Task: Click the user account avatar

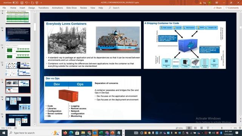Action: click(209, 3)
